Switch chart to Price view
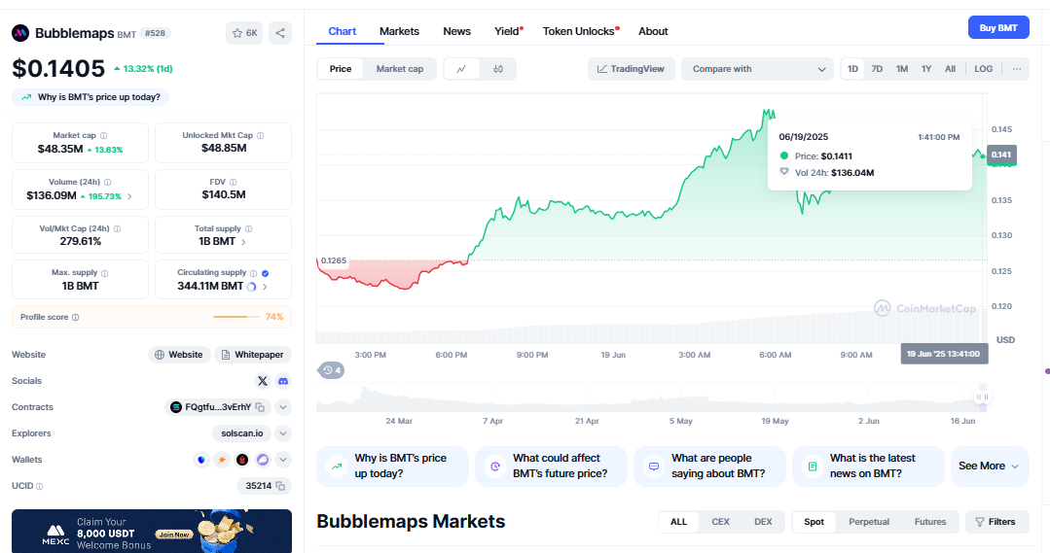 pyautogui.click(x=341, y=69)
